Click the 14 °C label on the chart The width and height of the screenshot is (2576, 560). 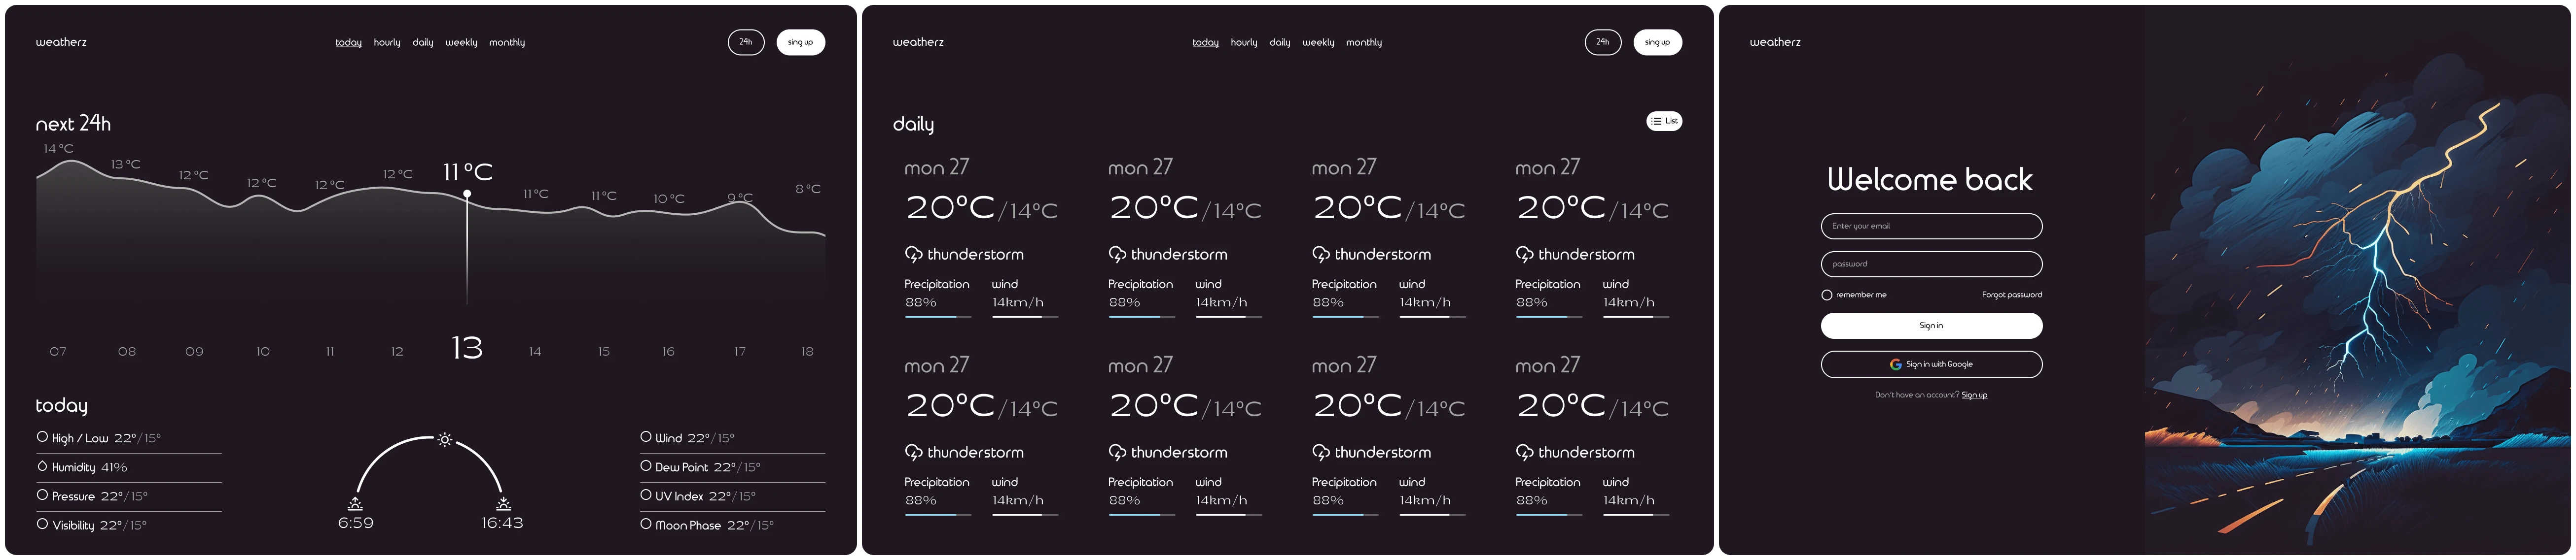[58, 149]
